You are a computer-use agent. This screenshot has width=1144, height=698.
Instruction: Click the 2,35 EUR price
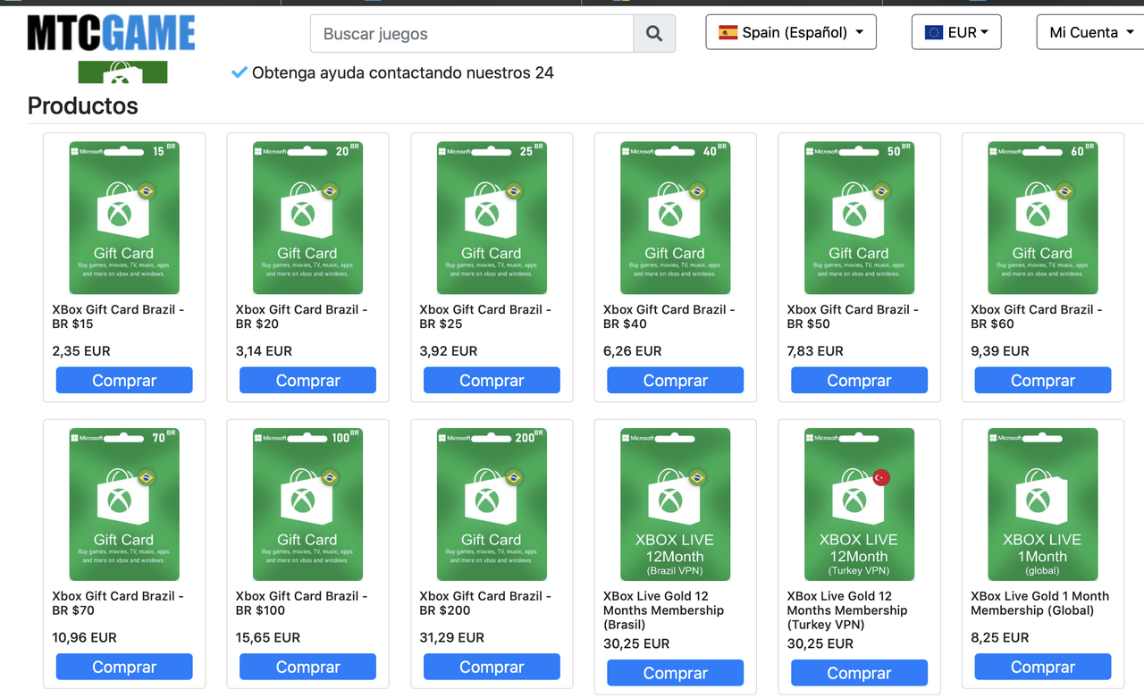[81, 351]
